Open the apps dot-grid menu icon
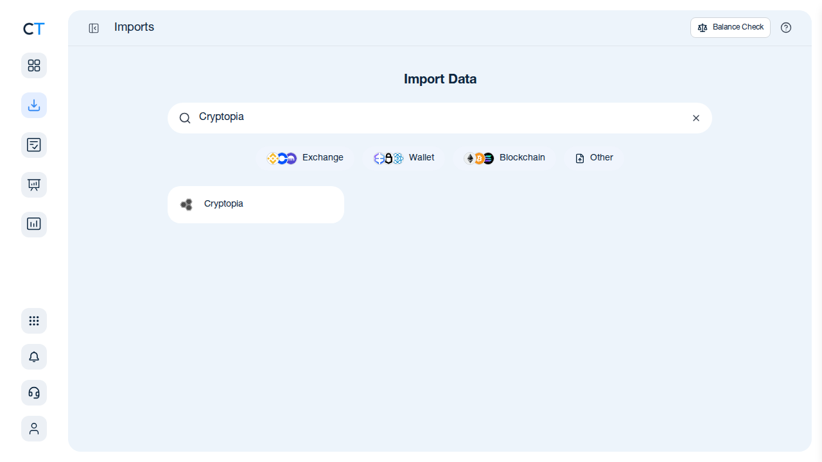822x462 pixels. [x=34, y=321]
